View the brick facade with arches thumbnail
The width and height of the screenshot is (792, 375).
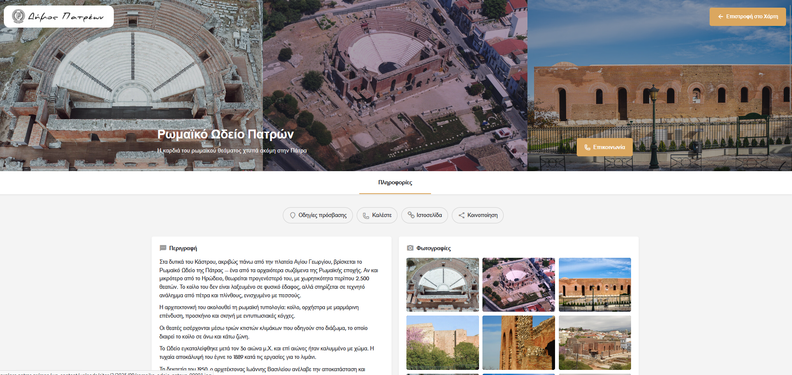coord(595,285)
